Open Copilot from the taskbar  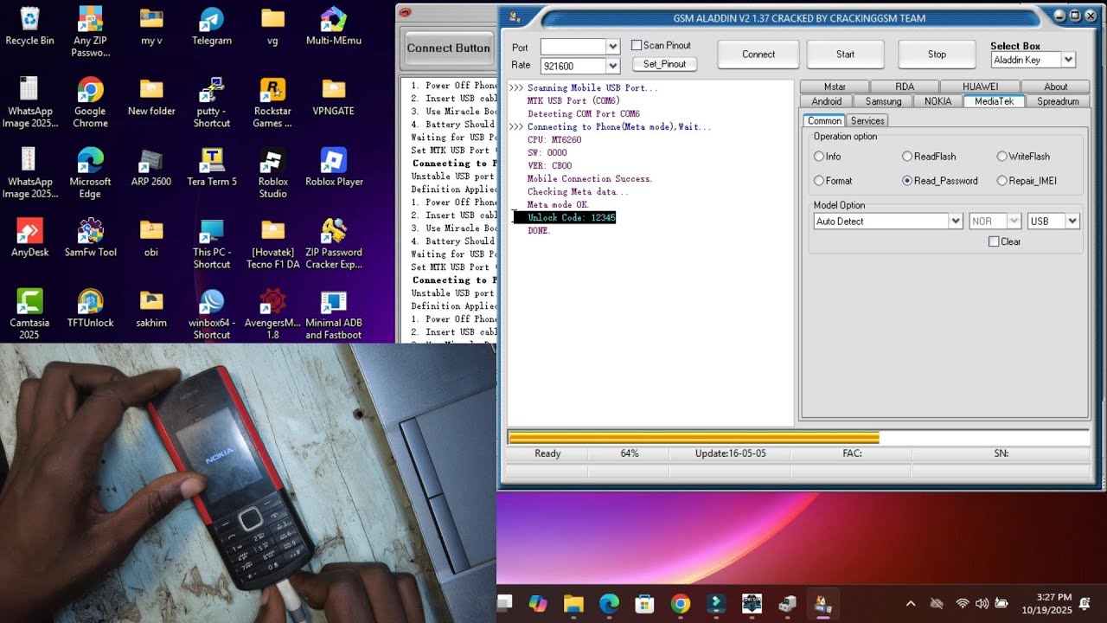point(538,604)
